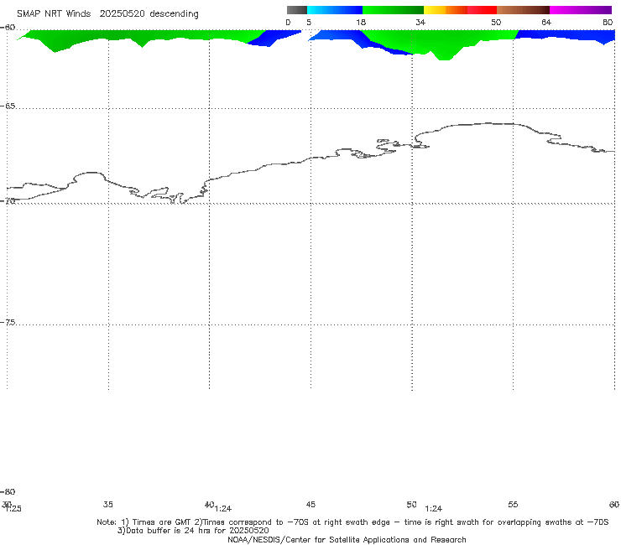The height and width of the screenshot is (545, 621).
Task: Click the 'SMAP NRT Winds' title text
Action: point(53,13)
